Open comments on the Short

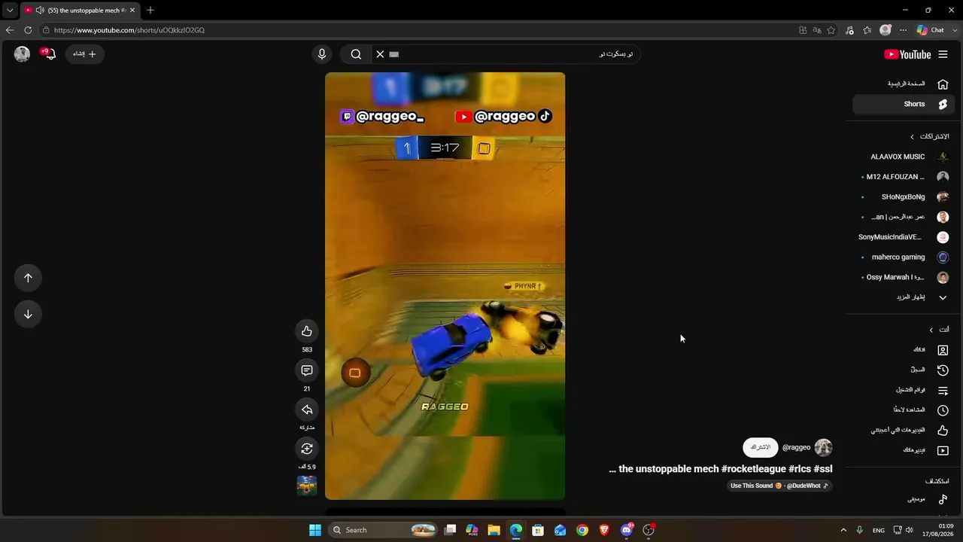pyautogui.click(x=307, y=370)
